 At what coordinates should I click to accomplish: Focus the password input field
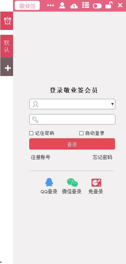tap(72, 119)
